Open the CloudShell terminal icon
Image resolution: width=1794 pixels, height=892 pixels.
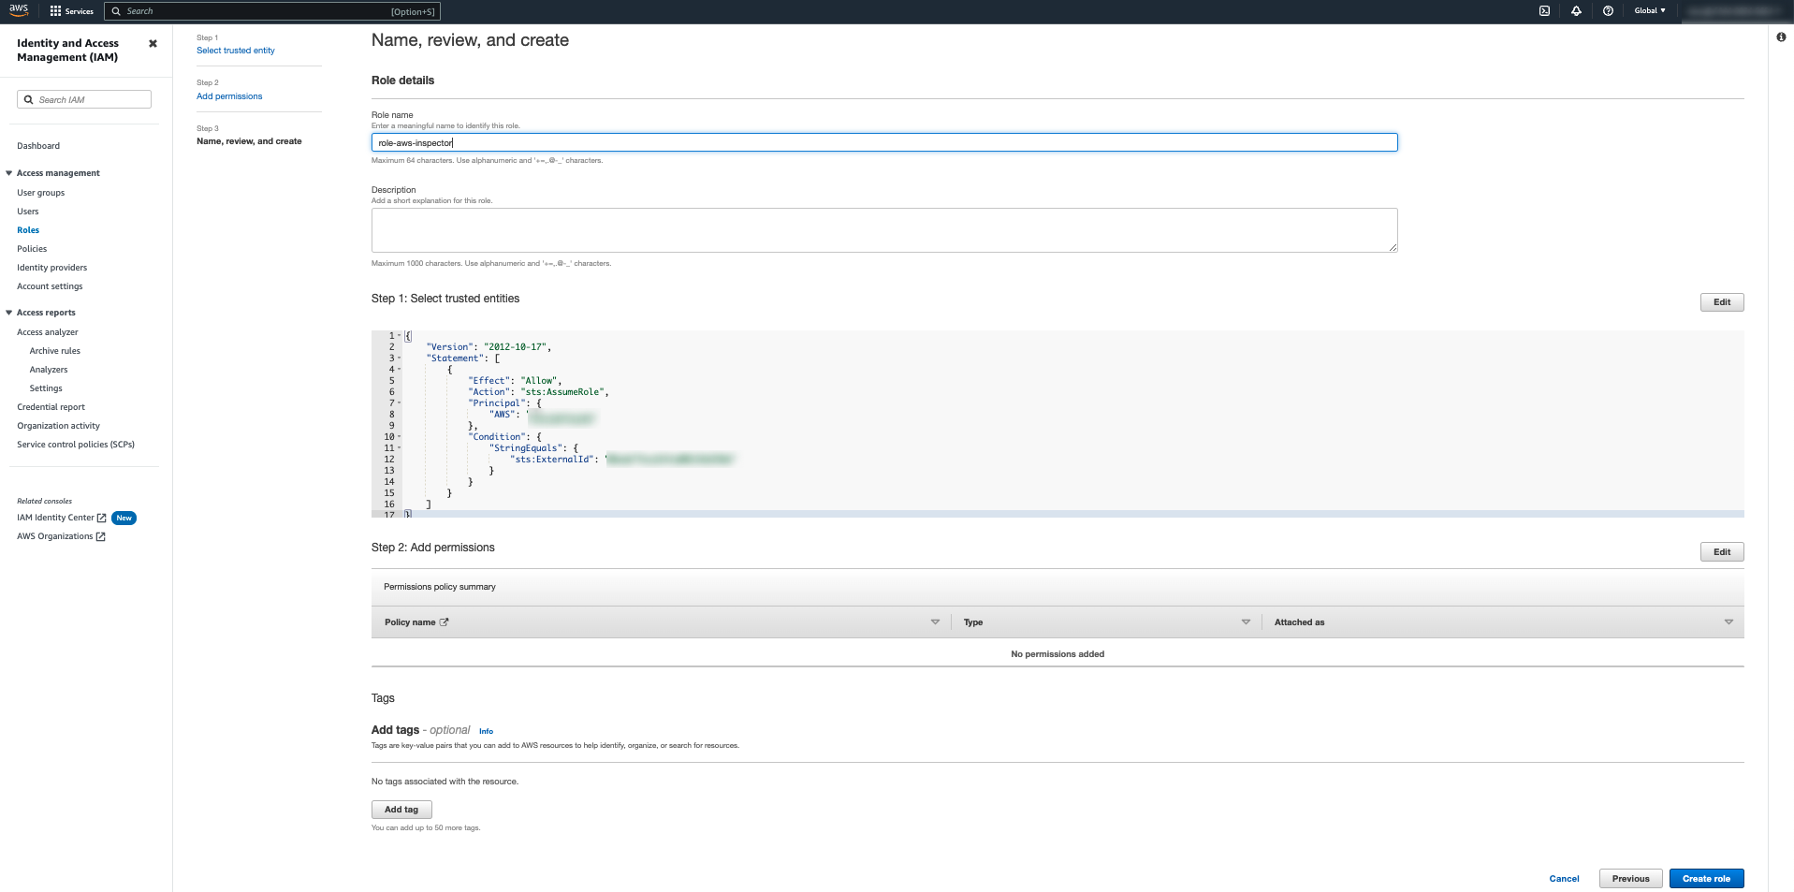coord(1544,11)
